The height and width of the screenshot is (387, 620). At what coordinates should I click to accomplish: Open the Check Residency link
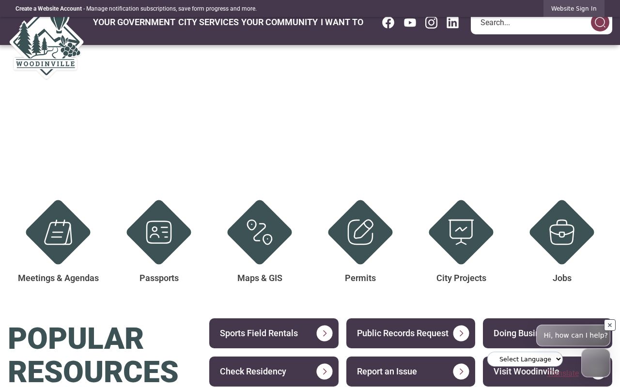tap(274, 372)
